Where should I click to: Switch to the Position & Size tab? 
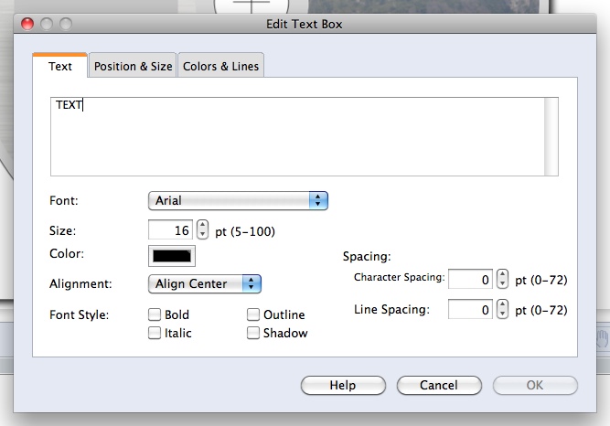tap(133, 66)
